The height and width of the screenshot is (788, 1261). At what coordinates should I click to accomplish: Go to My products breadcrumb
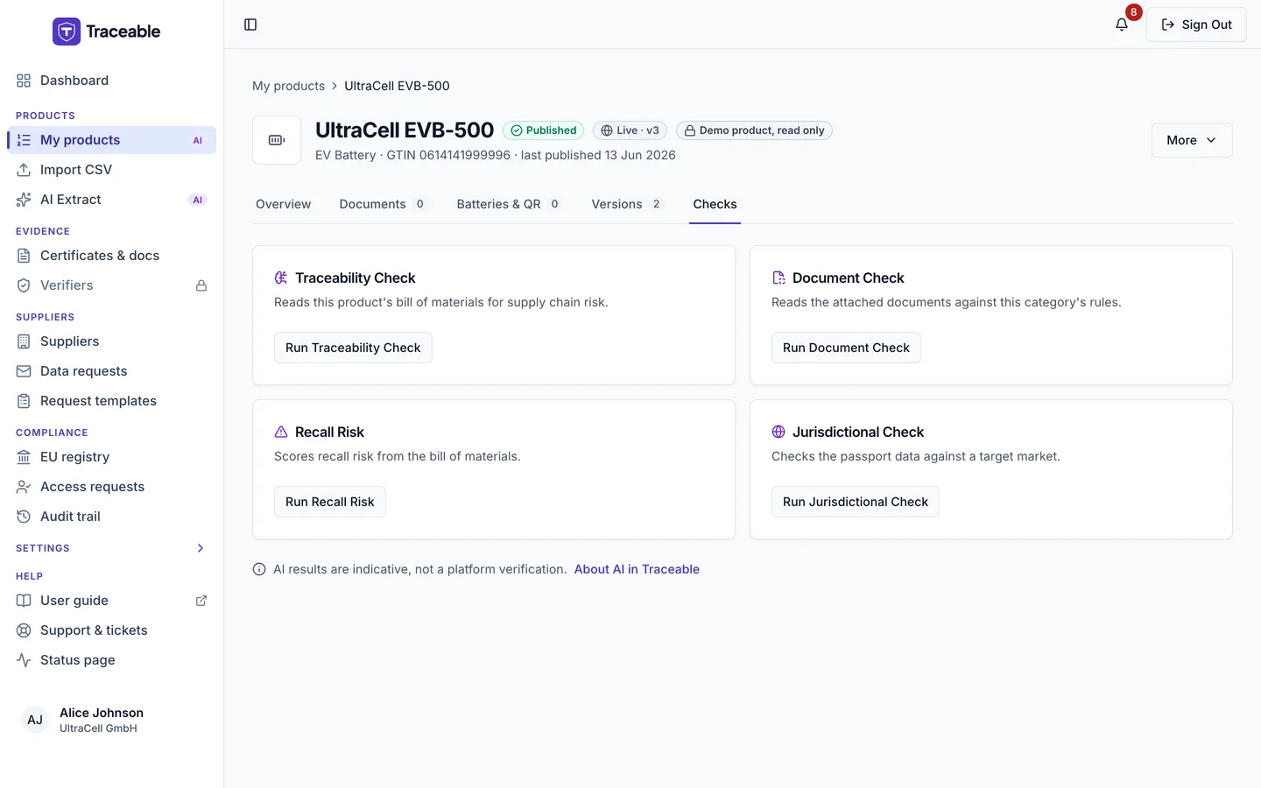(x=288, y=86)
